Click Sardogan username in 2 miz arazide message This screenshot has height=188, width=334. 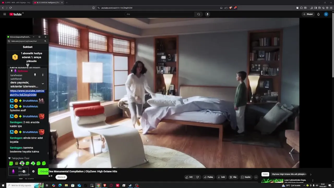coord(16,122)
